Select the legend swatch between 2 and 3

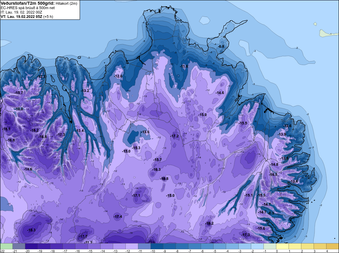(x=307, y=246)
